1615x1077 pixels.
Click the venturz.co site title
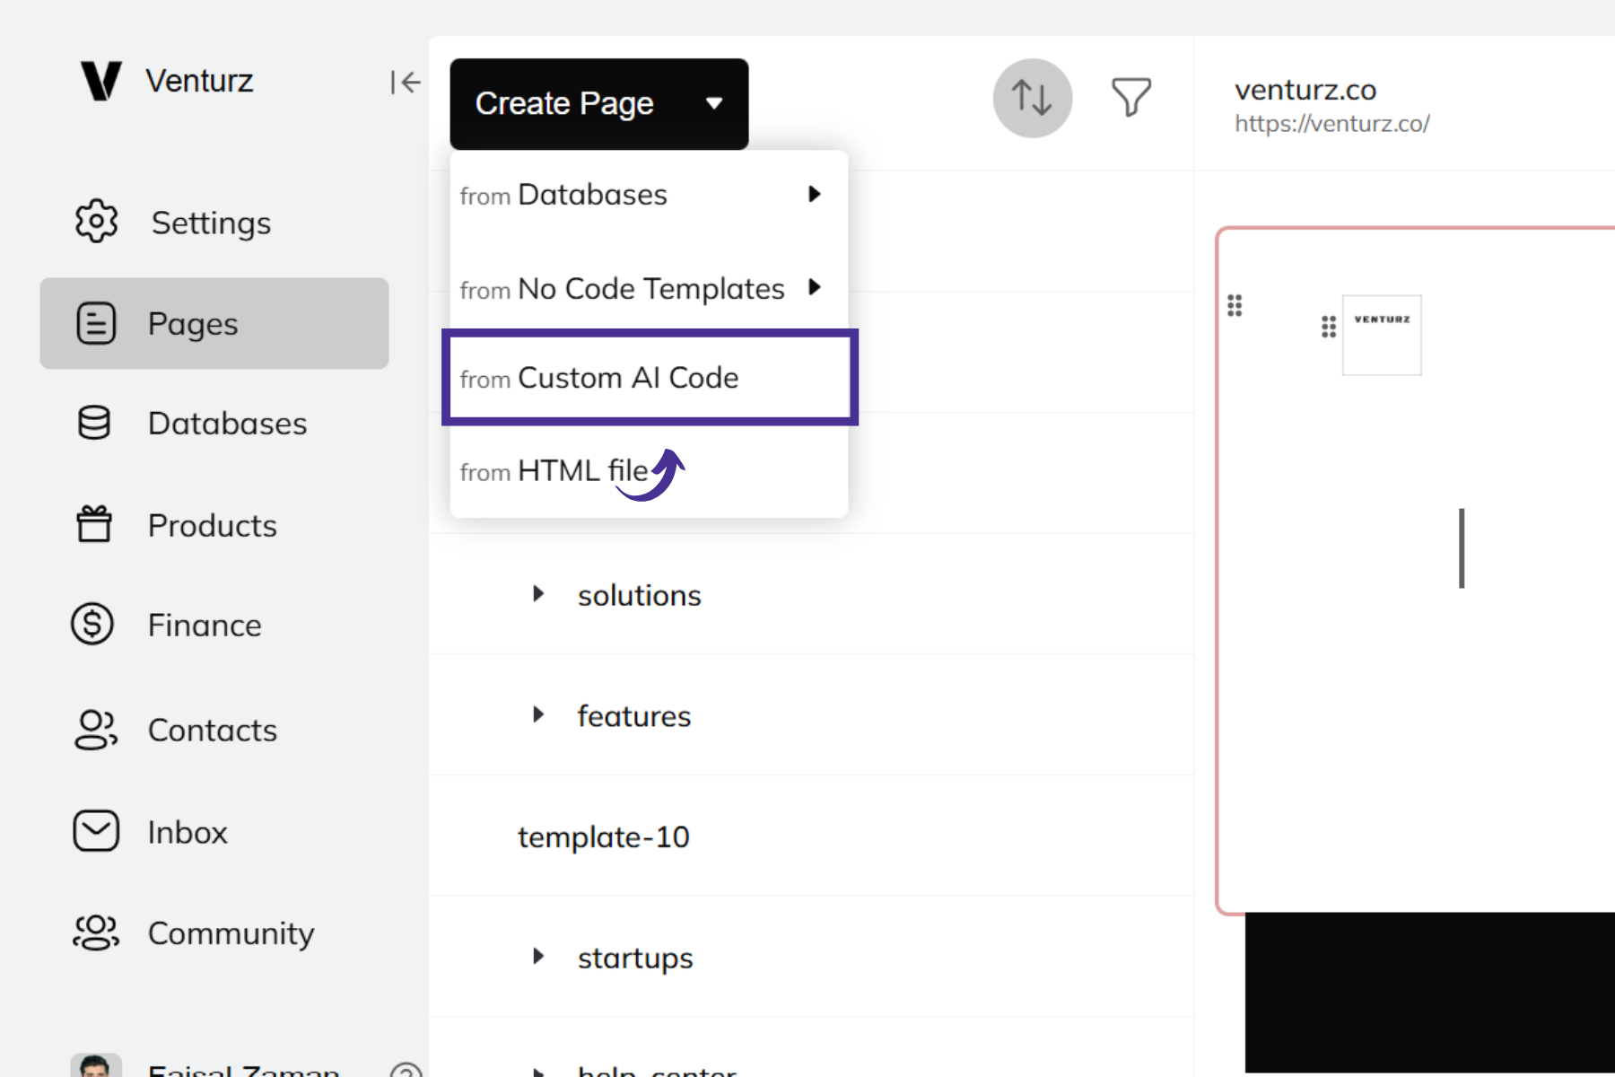coord(1305,90)
